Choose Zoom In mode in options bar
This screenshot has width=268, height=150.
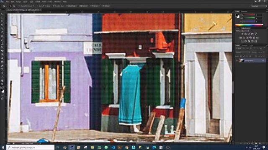tap(10, 6)
